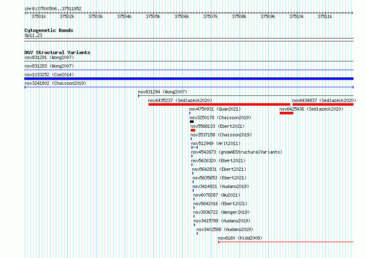Select the nsv6425436 (Sedlazeck2020) red bar

(x=286, y=113)
